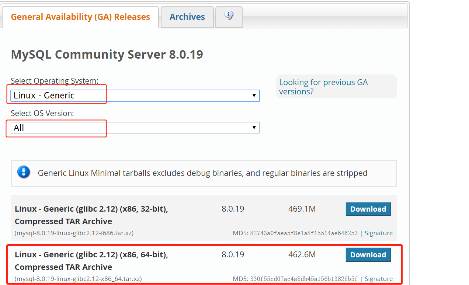Viewport: 469px width, 285px height.
Task: Open the help tab with the question mark icon
Action: (x=229, y=15)
